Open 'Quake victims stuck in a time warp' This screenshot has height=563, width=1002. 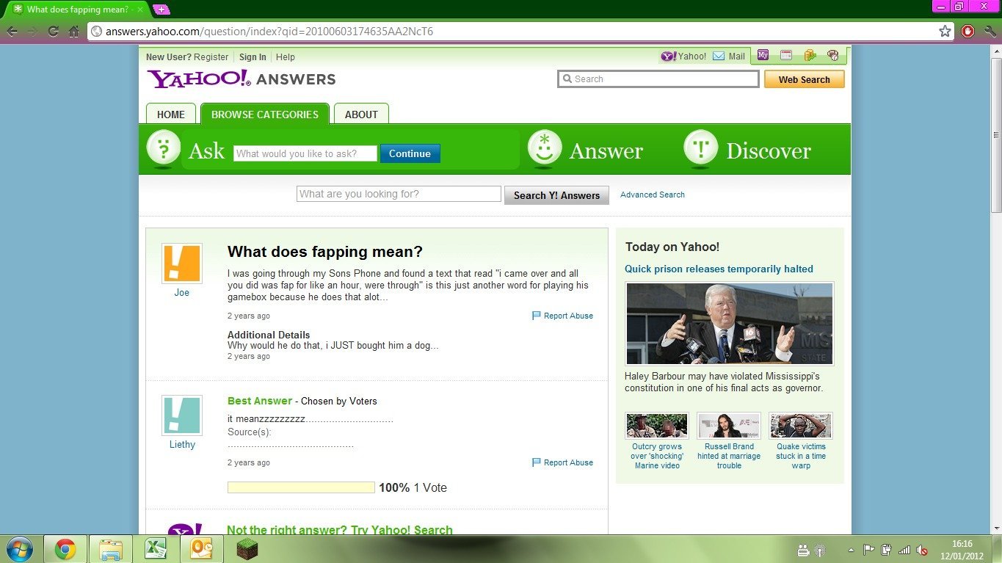(x=801, y=456)
